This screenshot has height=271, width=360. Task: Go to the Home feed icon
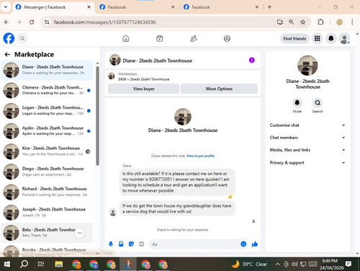(x=126, y=38)
